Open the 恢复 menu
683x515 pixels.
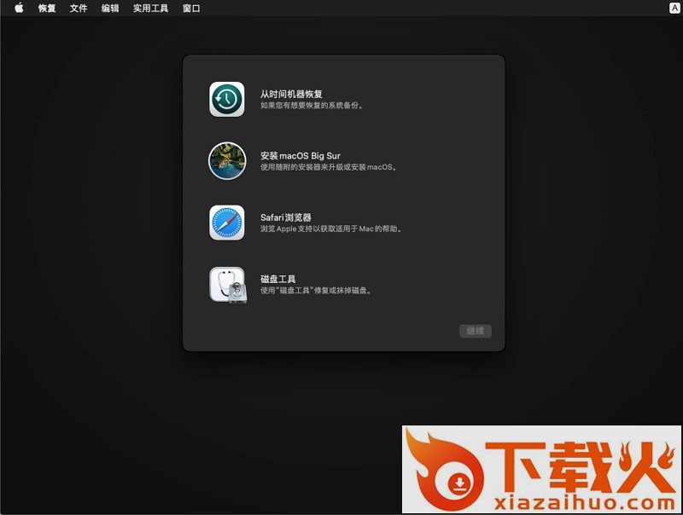click(47, 9)
